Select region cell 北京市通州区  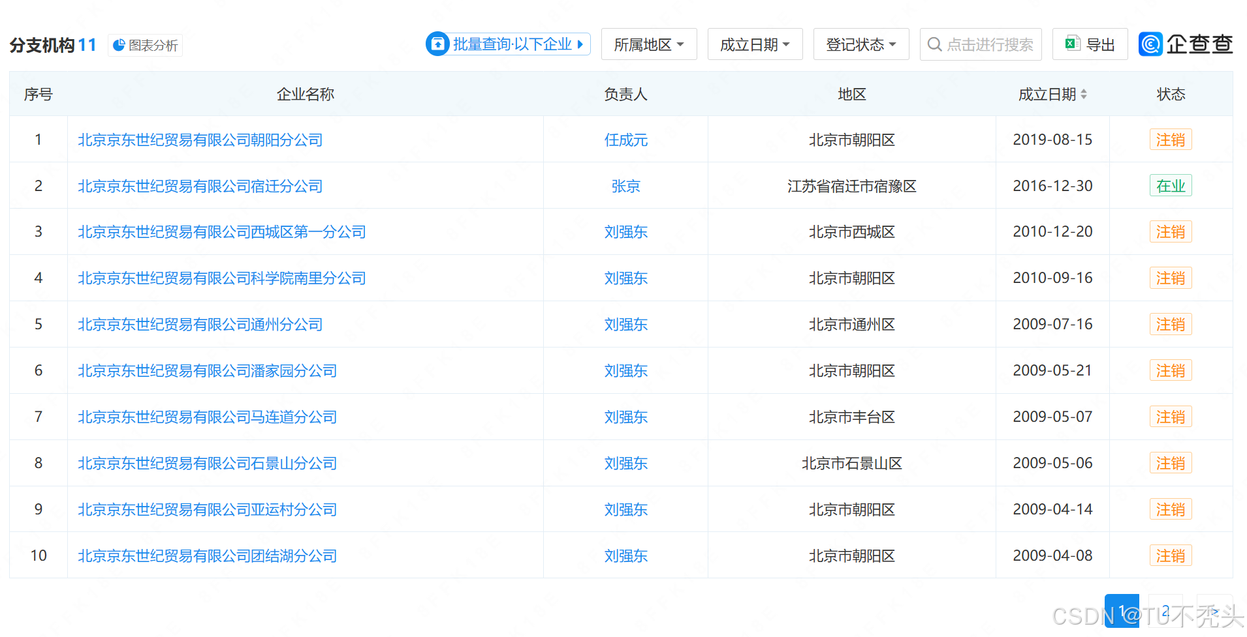[x=851, y=324]
